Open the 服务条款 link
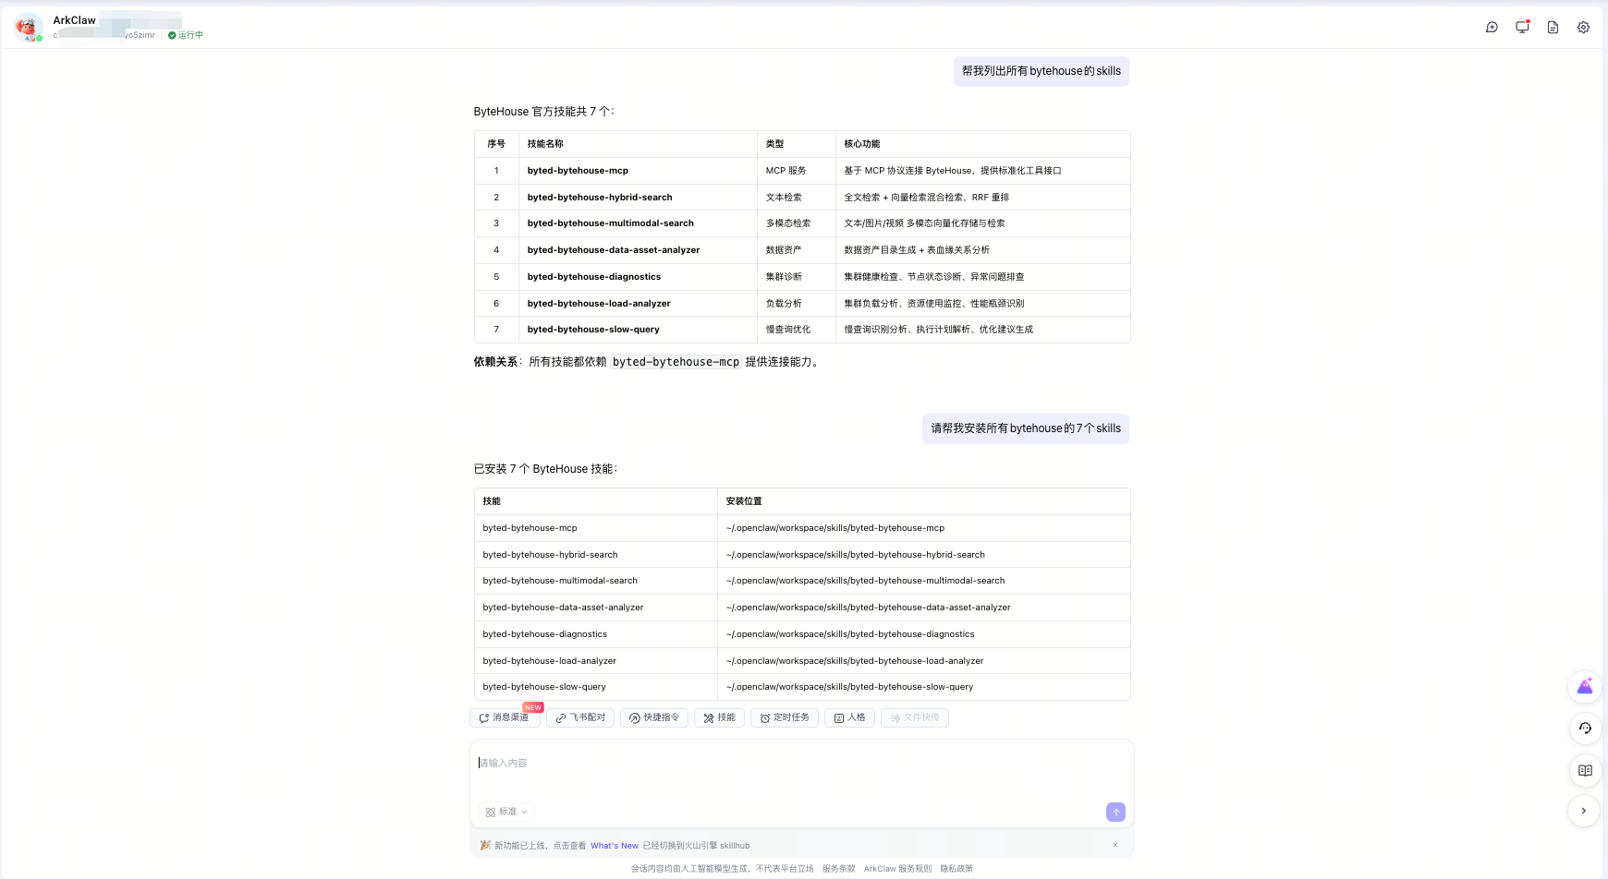The width and height of the screenshot is (1608, 879). 838,869
